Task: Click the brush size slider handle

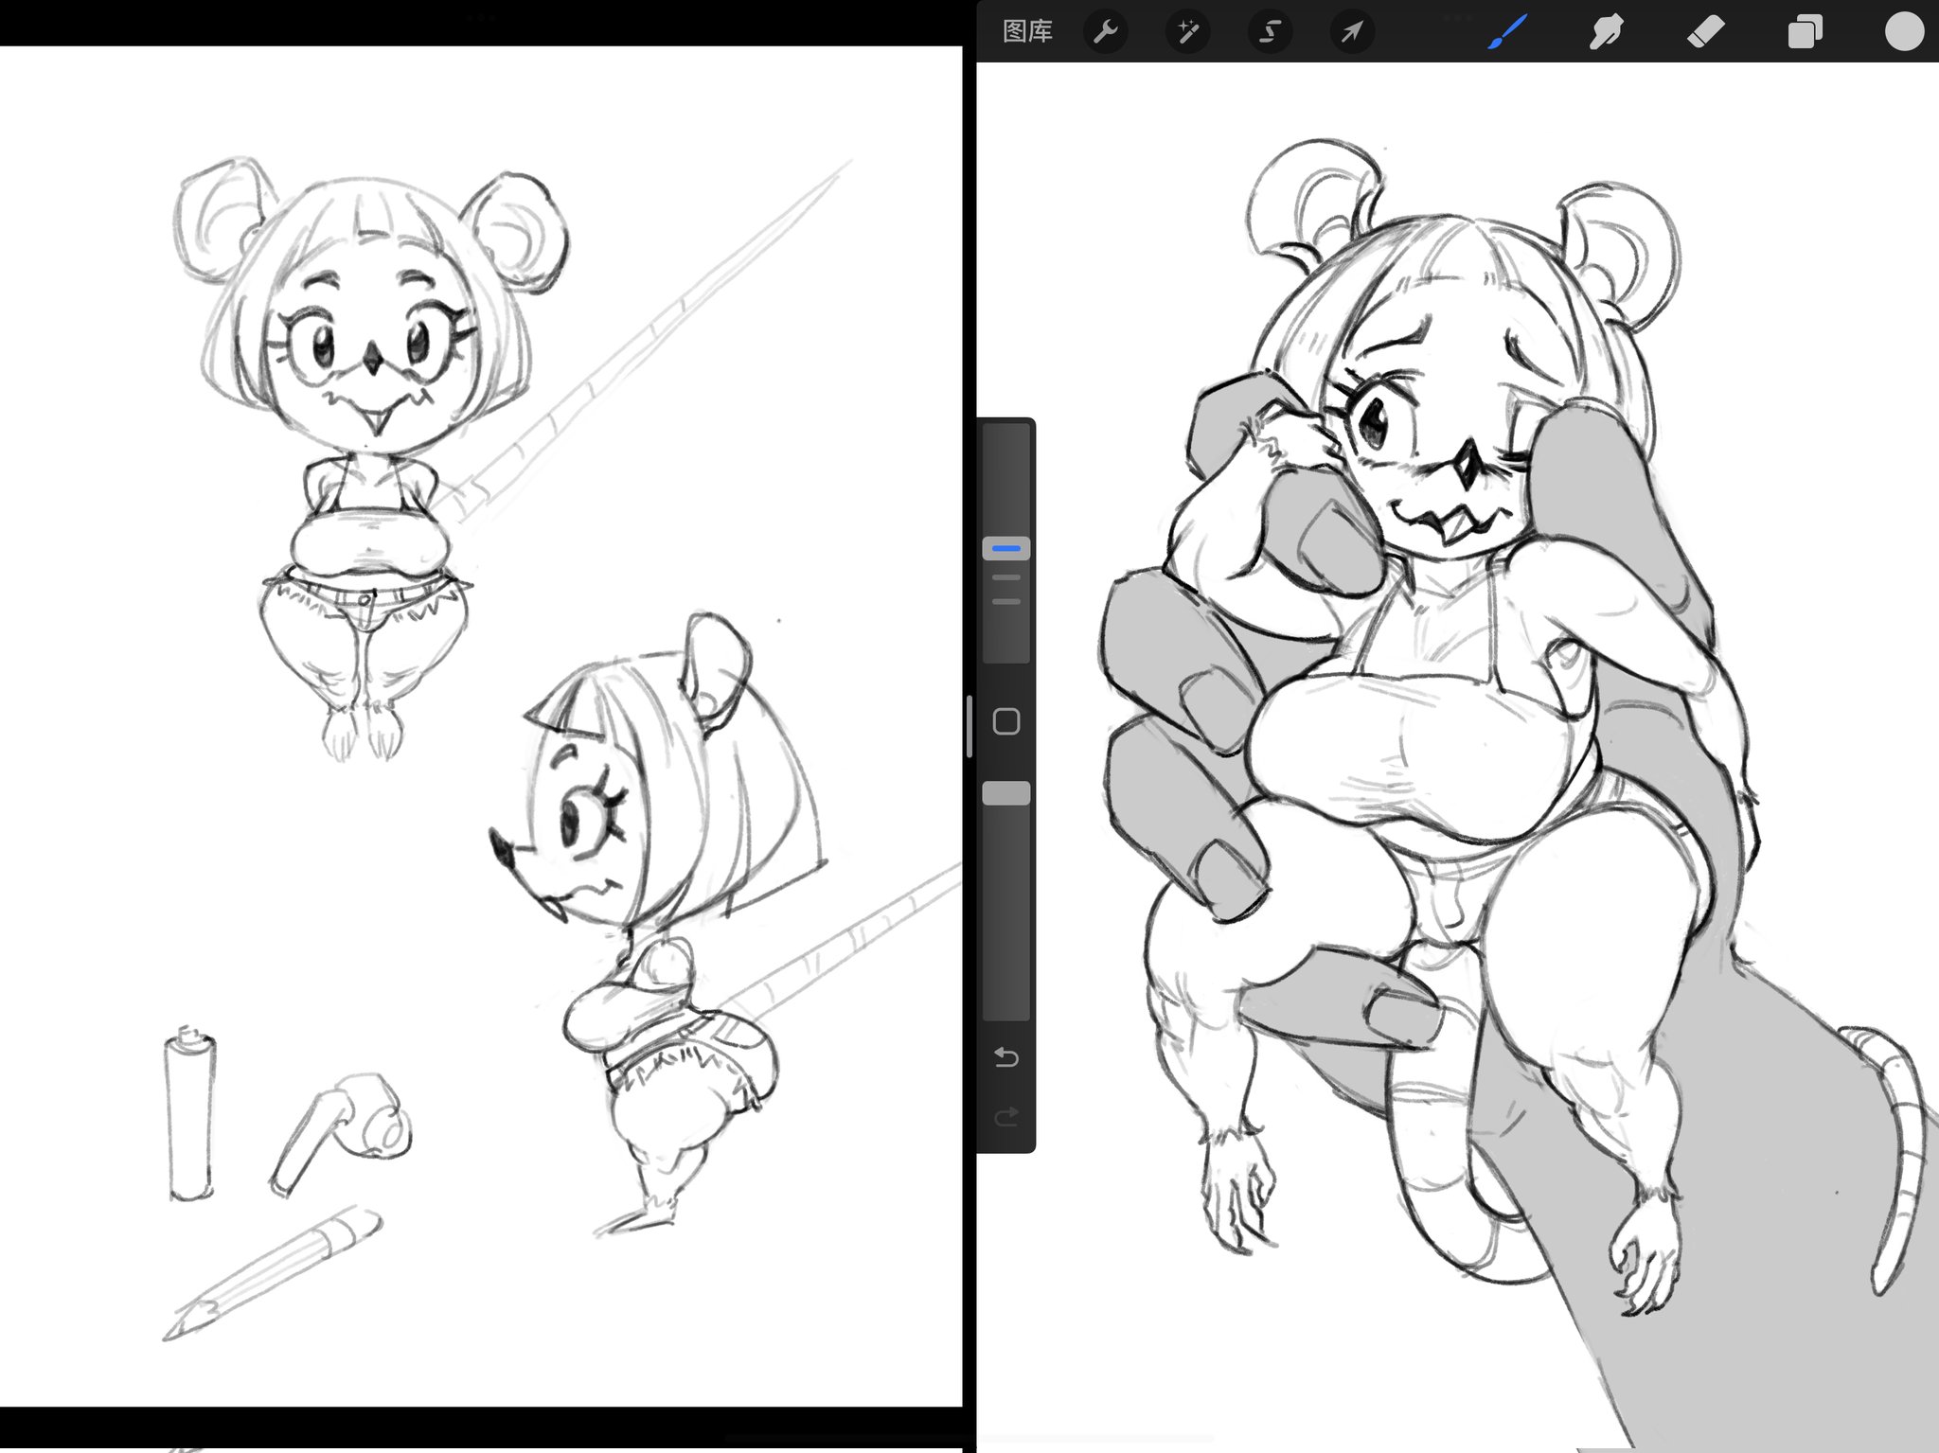Action: click(x=1006, y=548)
